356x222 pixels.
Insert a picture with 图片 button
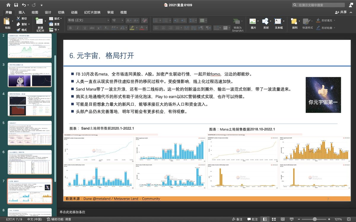(253, 24)
